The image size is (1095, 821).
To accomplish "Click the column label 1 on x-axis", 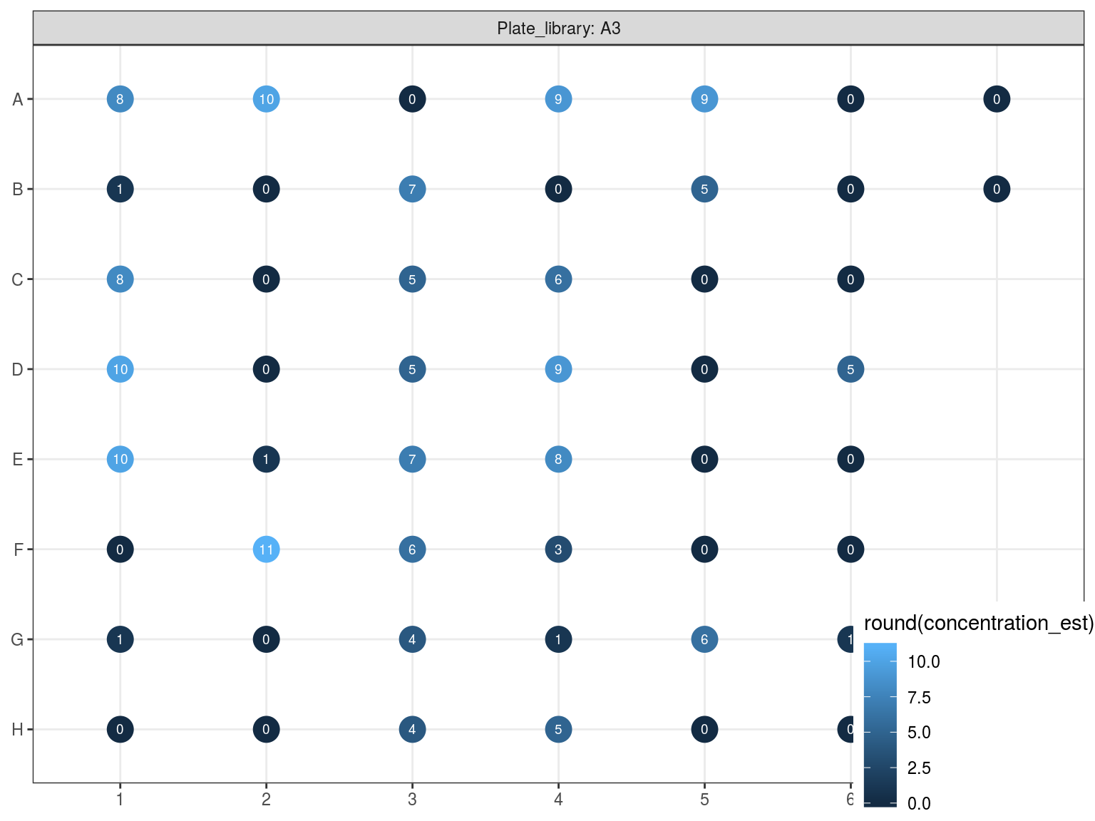I will (120, 800).
